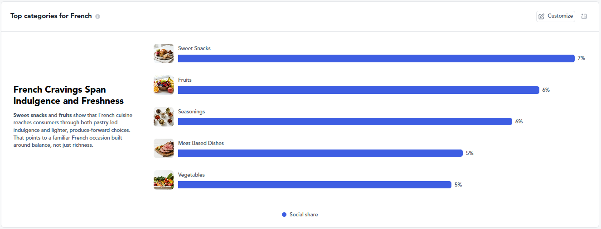Viewport: 601px width, 229px height.
Task: Click the Customize button
Action: tap(556, 16)
